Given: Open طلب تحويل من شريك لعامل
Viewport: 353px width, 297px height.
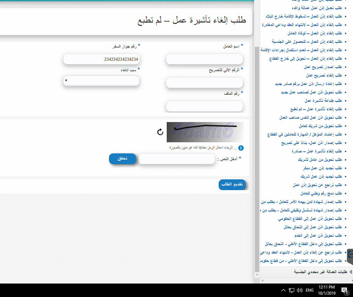Looking at the screenshot, I should click(320, 126).
